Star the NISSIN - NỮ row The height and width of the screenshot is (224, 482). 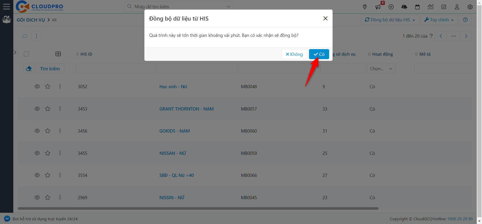[48, 197]
